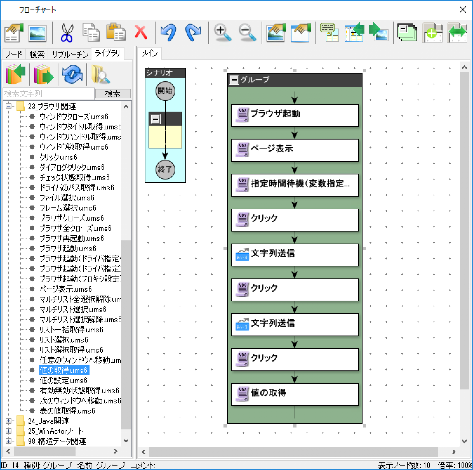The height and width of the screenshot is (470, 473).
Task: Click the 終了 end circle
Action: click(x=165, y=169)
